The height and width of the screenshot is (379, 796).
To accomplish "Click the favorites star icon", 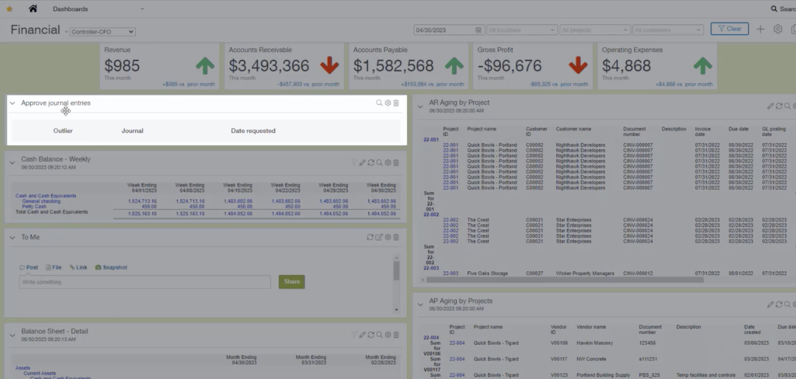I will tap(10, 9).
